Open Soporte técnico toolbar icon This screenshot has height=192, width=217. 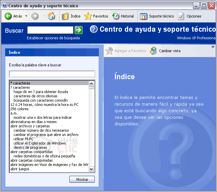(144, 16)
